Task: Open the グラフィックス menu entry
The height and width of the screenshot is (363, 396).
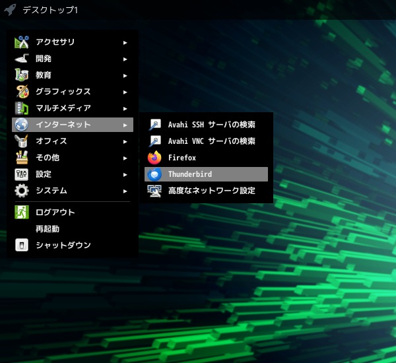Action: 73,92
